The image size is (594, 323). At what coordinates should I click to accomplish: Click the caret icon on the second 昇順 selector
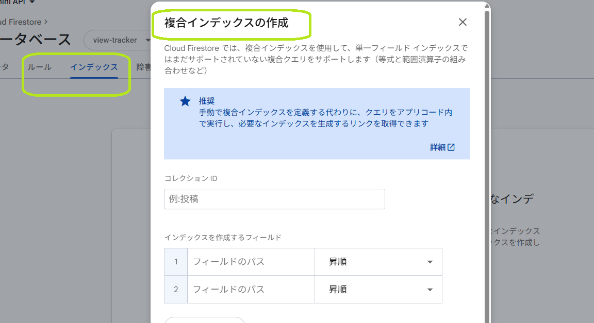(430, 289)
